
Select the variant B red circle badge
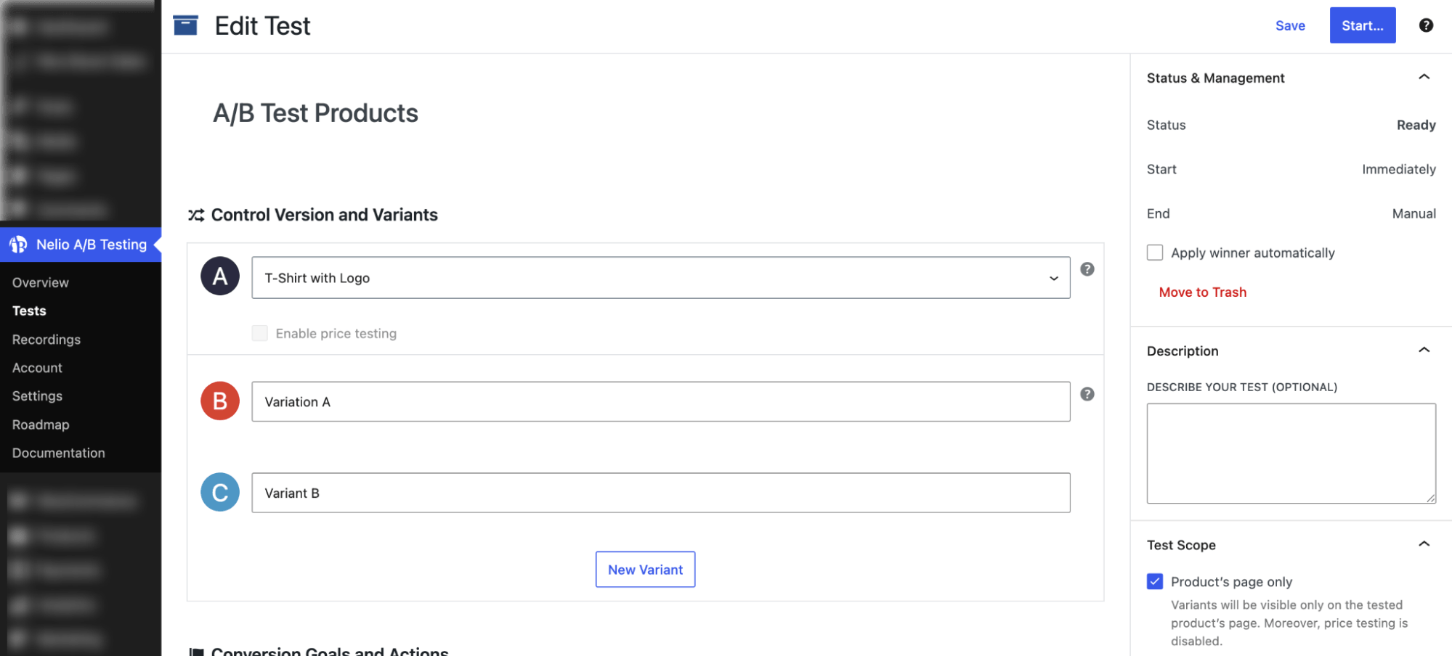pyautogui.click(x=220, y=401)
